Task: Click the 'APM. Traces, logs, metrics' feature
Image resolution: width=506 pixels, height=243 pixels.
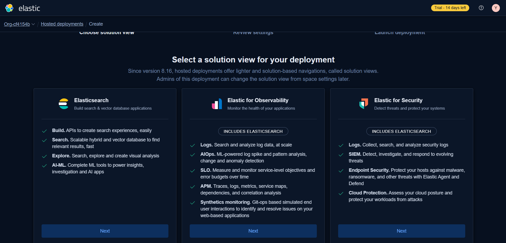Action: pyautogui.click(x=244, y=189)
